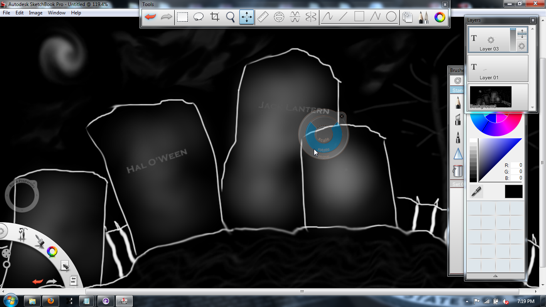Open brush properties circle icon in Brushes palette

[x=458, y=80]
